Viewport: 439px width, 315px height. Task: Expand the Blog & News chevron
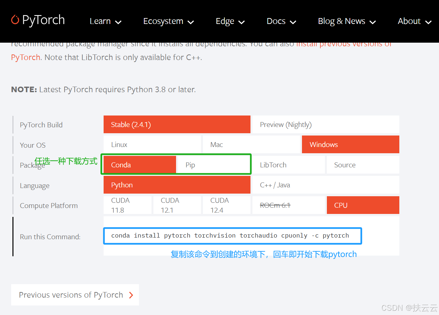coord(373,22)
